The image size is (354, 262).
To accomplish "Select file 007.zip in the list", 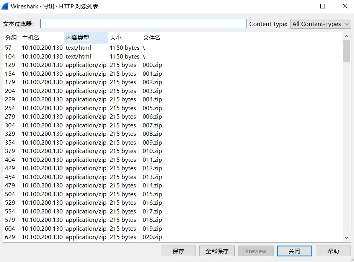I will 152,125.
